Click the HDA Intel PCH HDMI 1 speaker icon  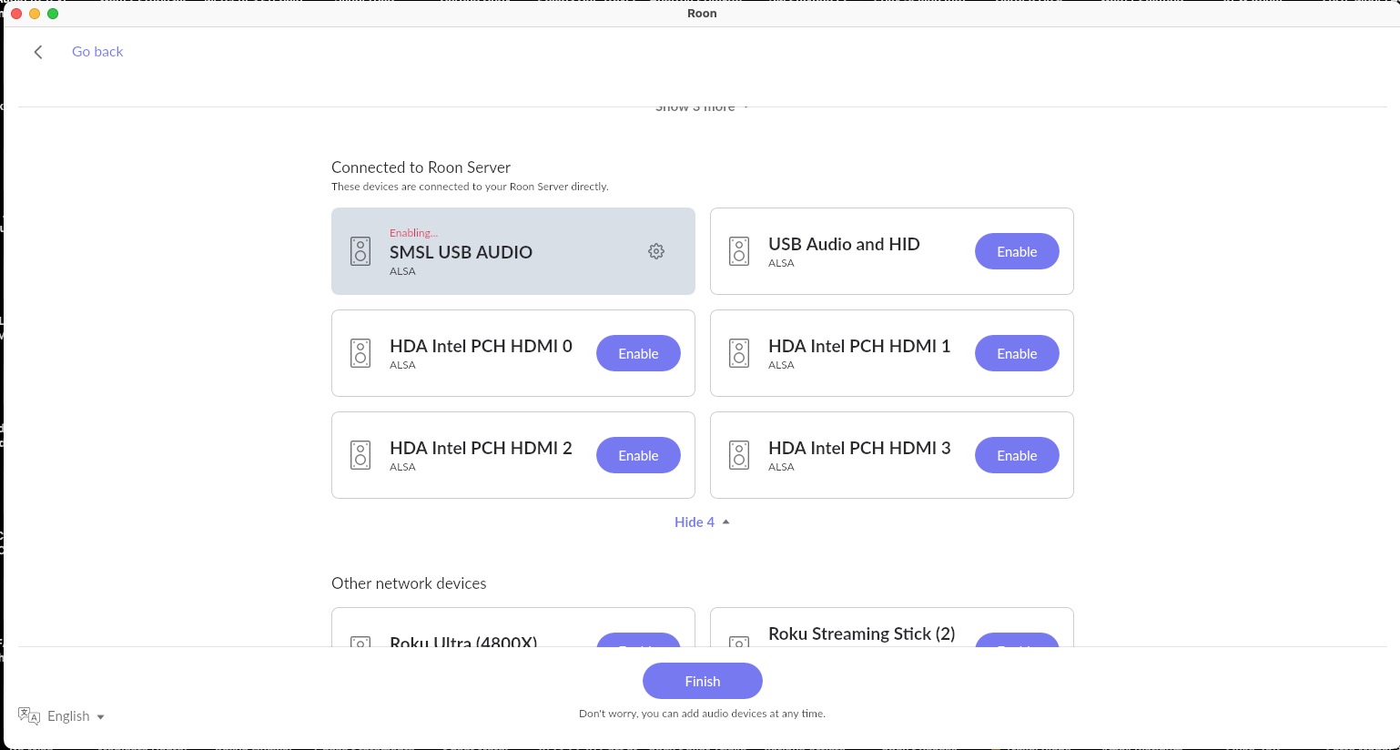[x=739, y=353]
